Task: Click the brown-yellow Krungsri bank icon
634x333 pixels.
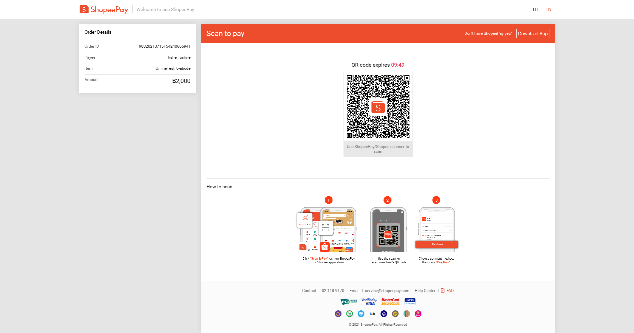Action: click(x=395, y=314)
